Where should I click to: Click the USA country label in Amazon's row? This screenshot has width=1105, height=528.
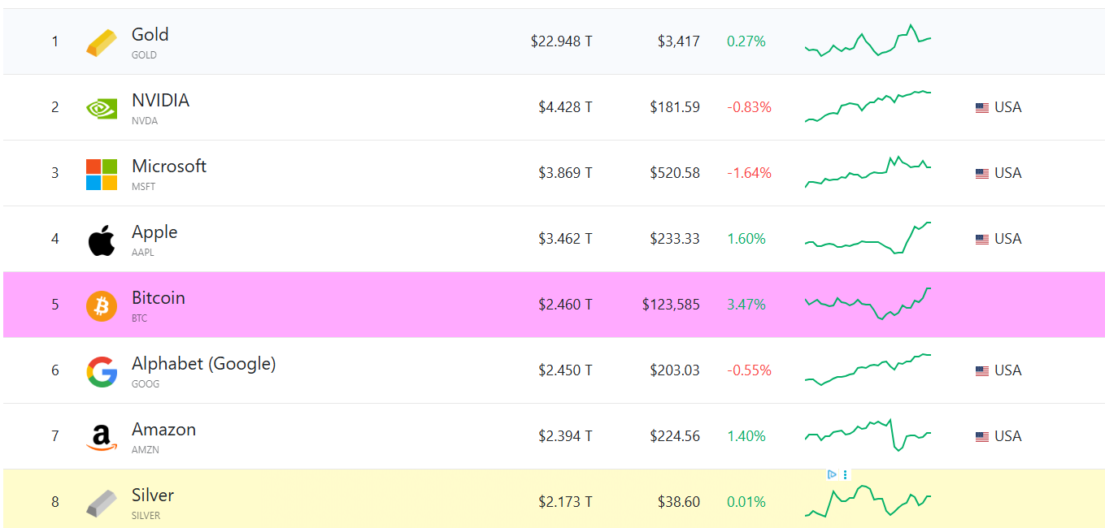point(1007,436)
